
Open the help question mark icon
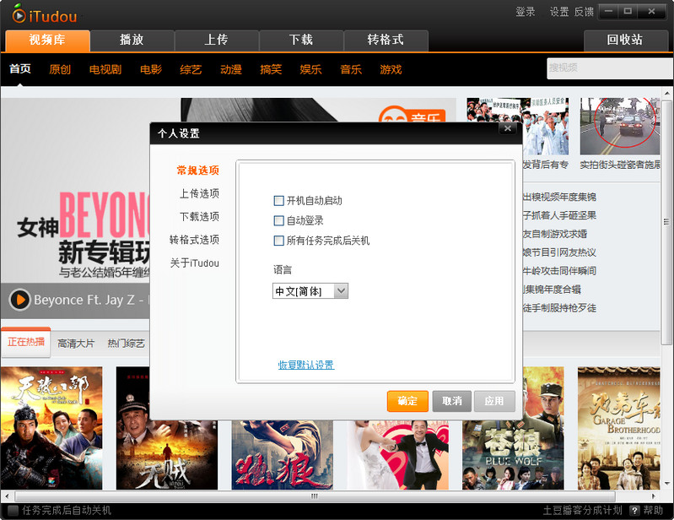(x=634, y=511)
